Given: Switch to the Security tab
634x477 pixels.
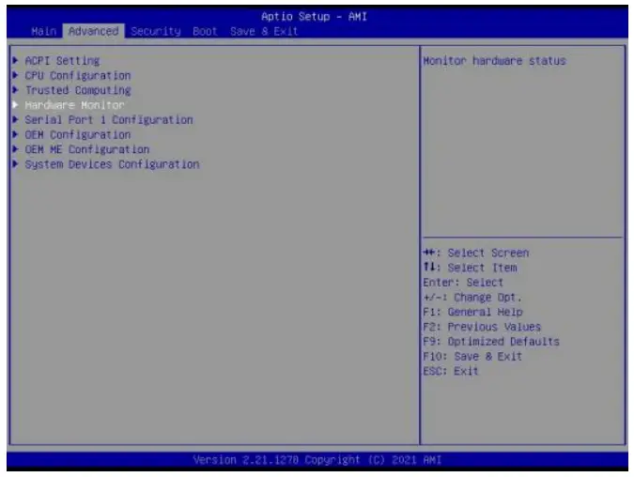Looking at the screenshot, I should tap(156, 32).
